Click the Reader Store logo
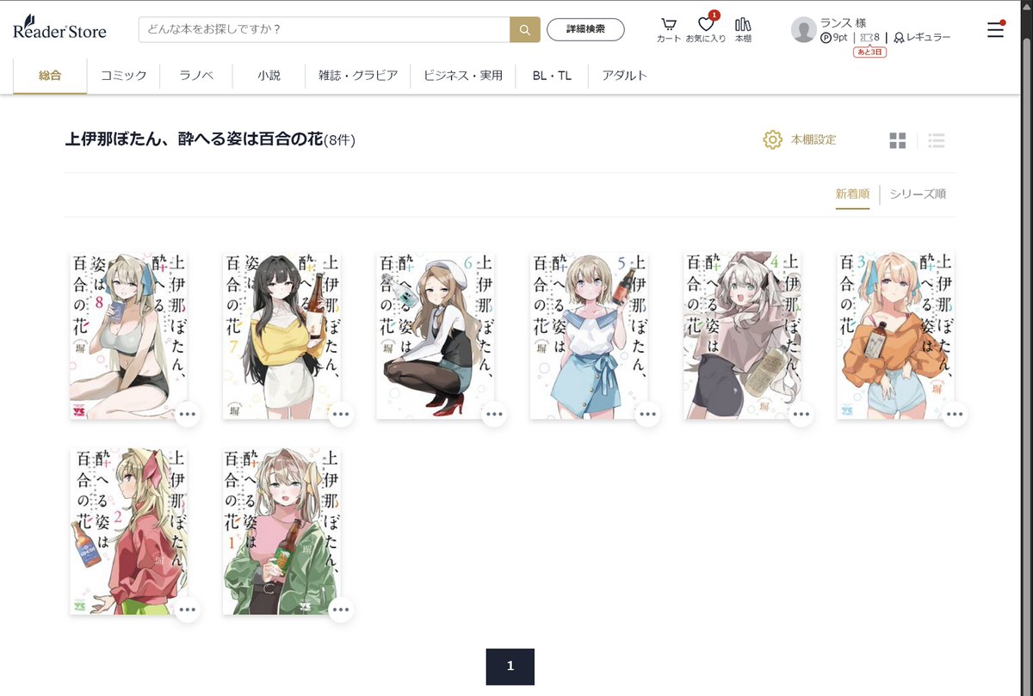Image resolution: width=1033 pixels, height=696 pixels. 59,28
